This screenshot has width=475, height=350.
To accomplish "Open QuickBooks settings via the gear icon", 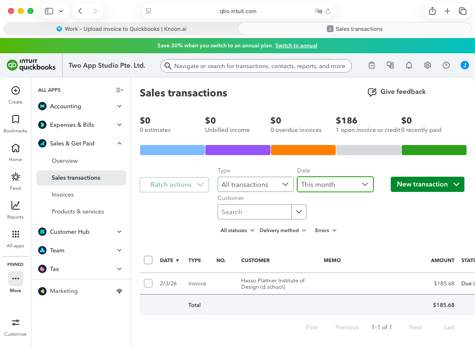I will tap(427, 65).
